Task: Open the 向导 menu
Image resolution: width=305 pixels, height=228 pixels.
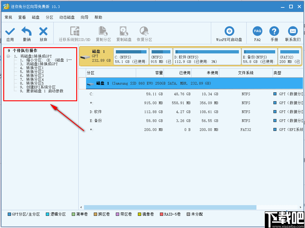Action: coord(84,17)
